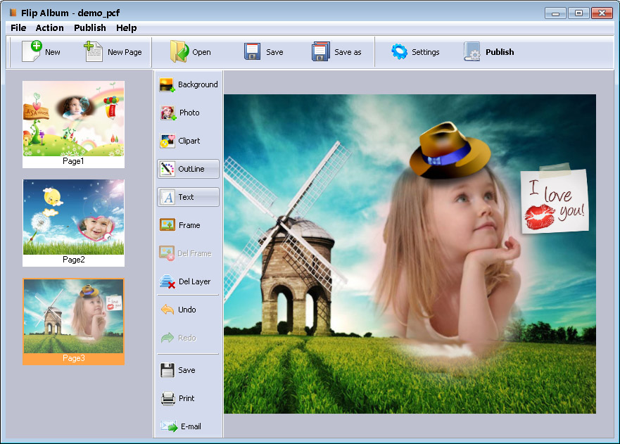Screen dimensions: 620x444
Task: Activate the Text tool
Action: pyautogui.click(x=188, y=197)
